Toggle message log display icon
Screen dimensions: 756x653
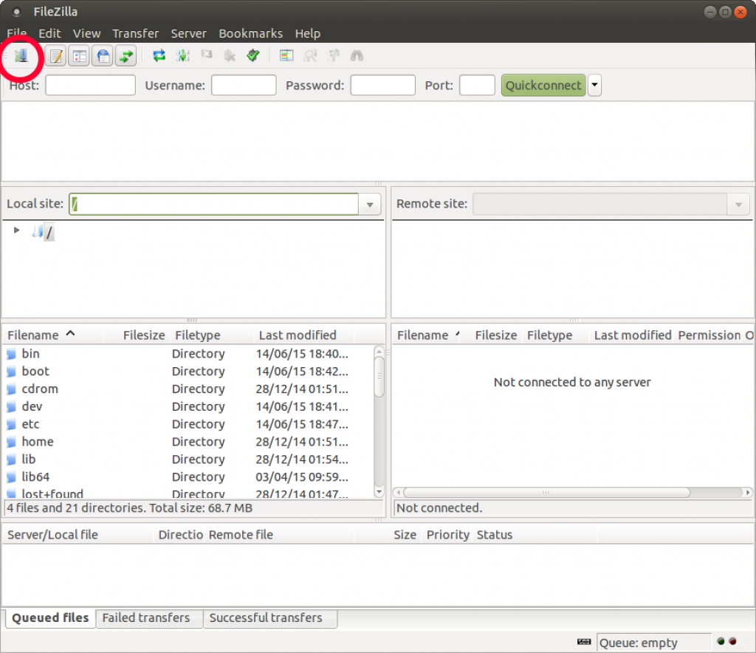[56, 55]
